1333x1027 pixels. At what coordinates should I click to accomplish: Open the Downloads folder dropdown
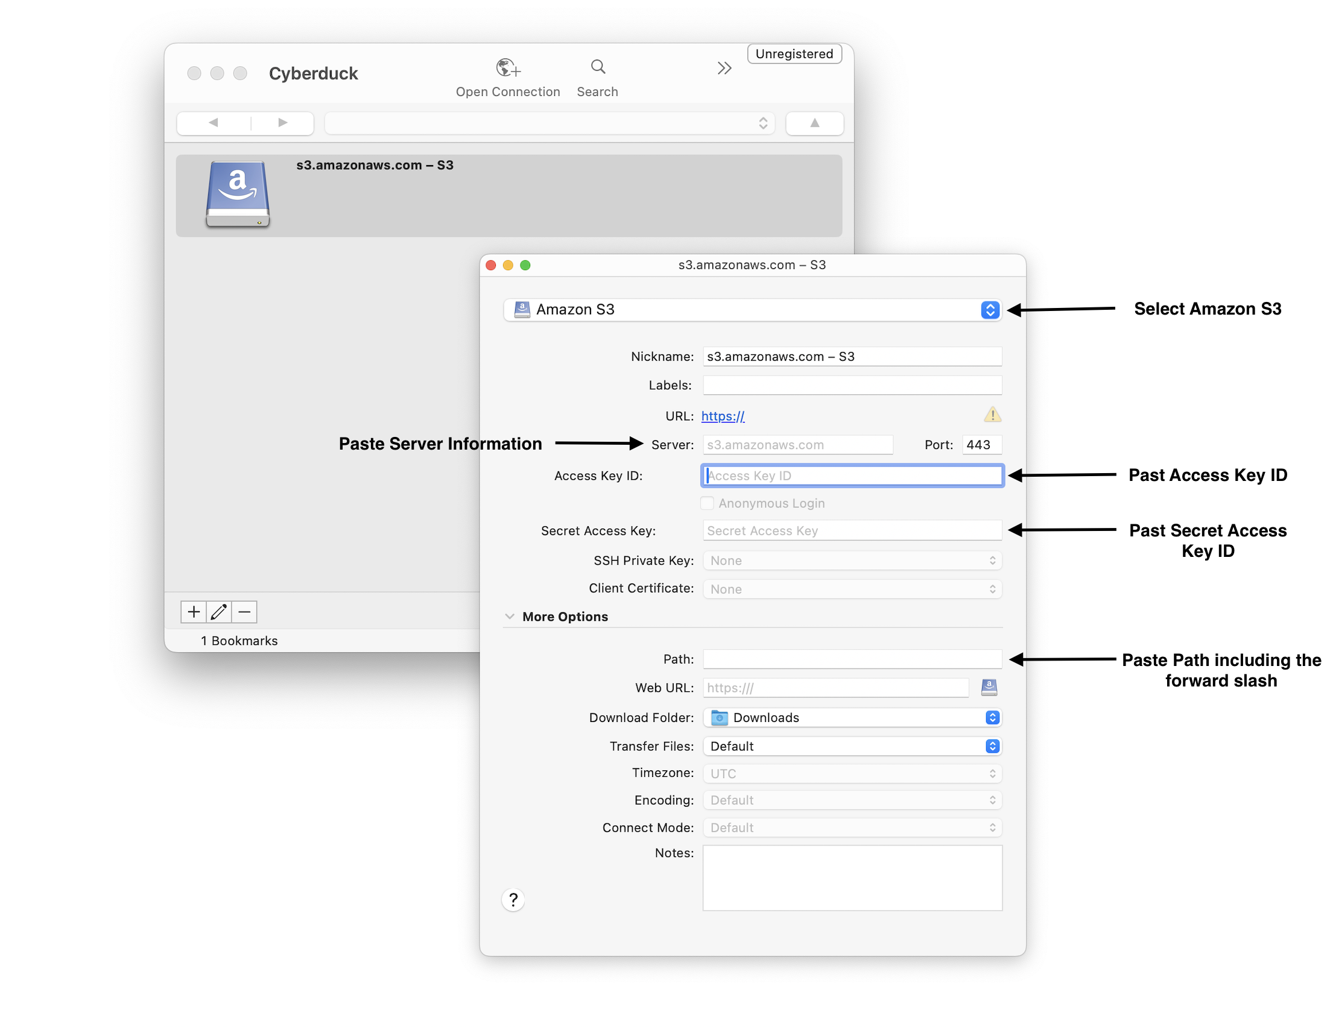coord(852,717)
